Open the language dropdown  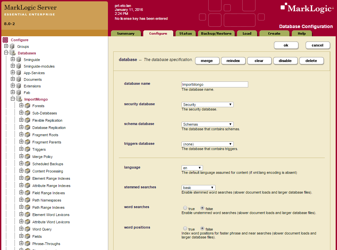click(x=192, y=168)
